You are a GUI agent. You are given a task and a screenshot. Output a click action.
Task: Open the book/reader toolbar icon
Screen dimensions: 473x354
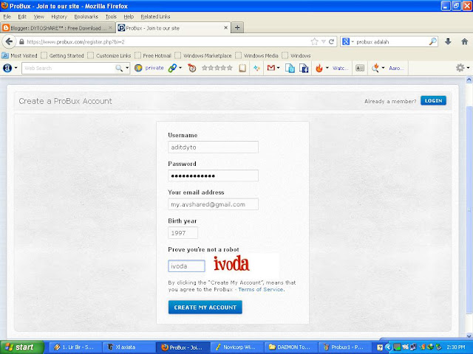coord(242,69)
